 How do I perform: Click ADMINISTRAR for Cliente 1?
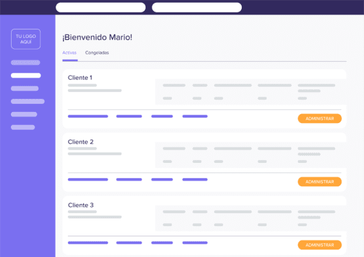point(319,118)
